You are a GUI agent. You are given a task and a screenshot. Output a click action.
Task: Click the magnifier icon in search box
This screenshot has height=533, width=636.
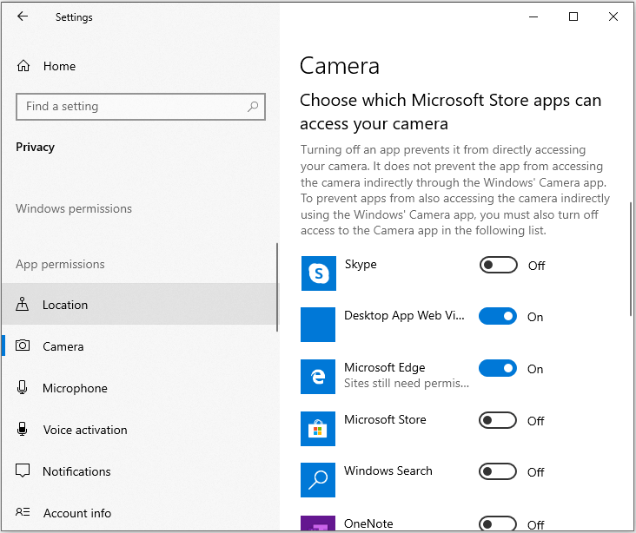pos(253,107)
